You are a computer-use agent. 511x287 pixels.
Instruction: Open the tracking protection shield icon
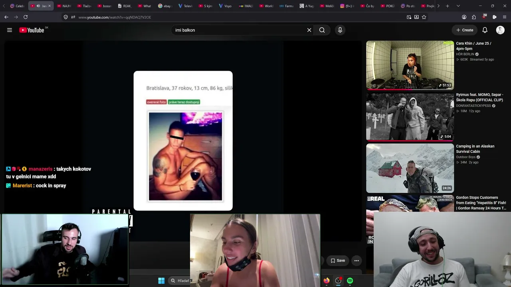pyautogui.click(x=65, y=17)
